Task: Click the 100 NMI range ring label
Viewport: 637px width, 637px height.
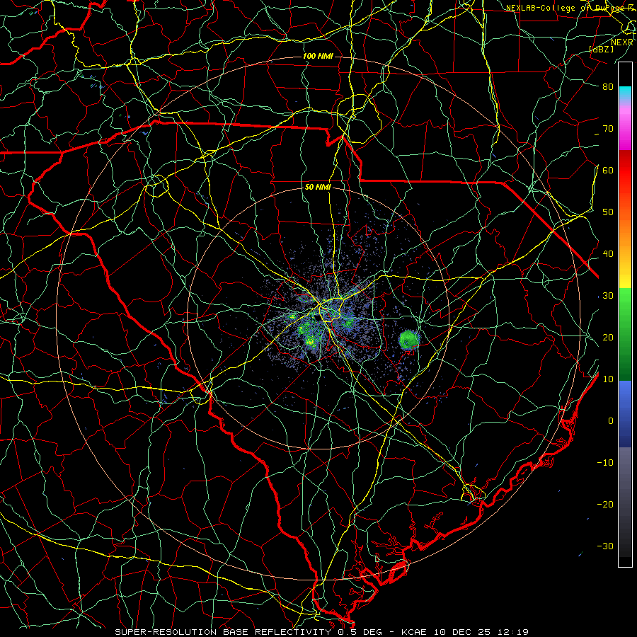Action: 318,56
